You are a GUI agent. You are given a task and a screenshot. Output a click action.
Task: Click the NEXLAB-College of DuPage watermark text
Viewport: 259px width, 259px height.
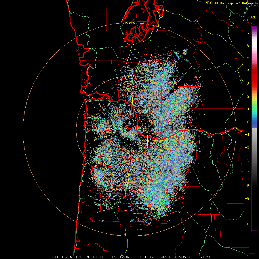230,3
